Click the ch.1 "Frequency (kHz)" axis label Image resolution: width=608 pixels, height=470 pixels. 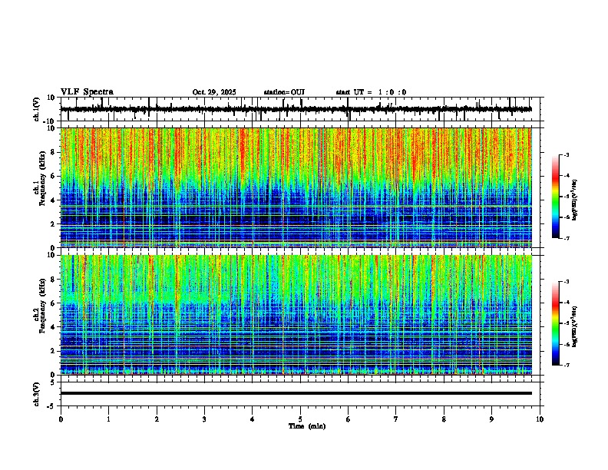(x=42, y=179)
